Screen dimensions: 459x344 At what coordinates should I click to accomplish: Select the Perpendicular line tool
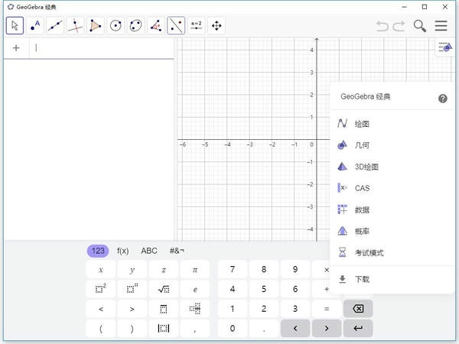click(x=75, y=26)
